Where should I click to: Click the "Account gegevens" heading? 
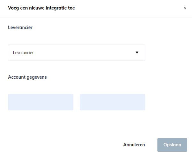tap(27, 77)
